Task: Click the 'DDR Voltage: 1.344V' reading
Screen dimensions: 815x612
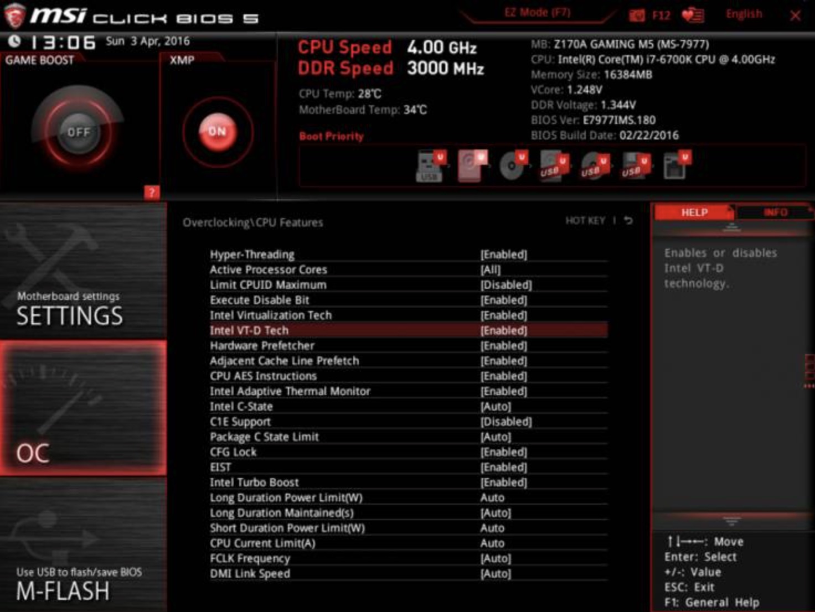Action: pyautogui.click(x=583, y=105)
